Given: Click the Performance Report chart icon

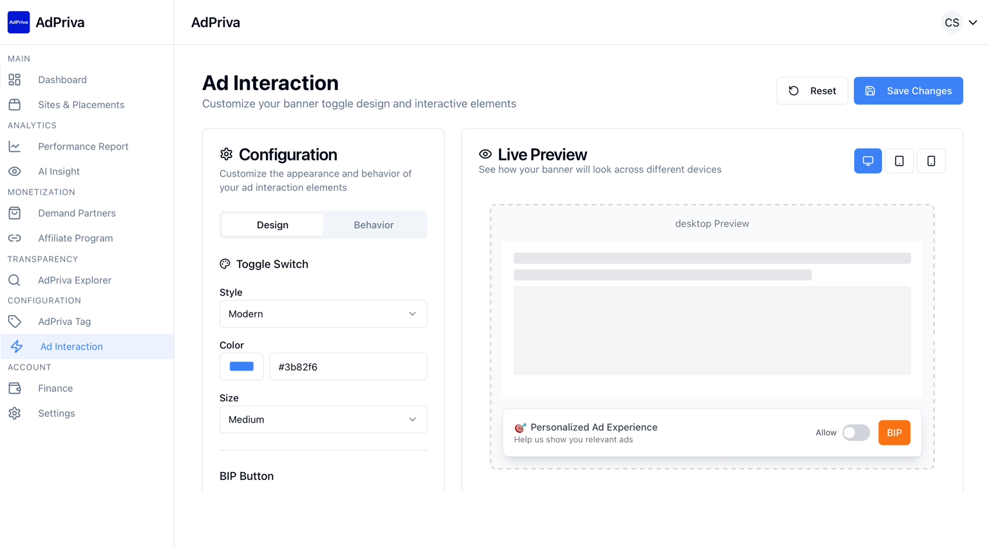Looking at the screenshot, I should coord(15,147).
